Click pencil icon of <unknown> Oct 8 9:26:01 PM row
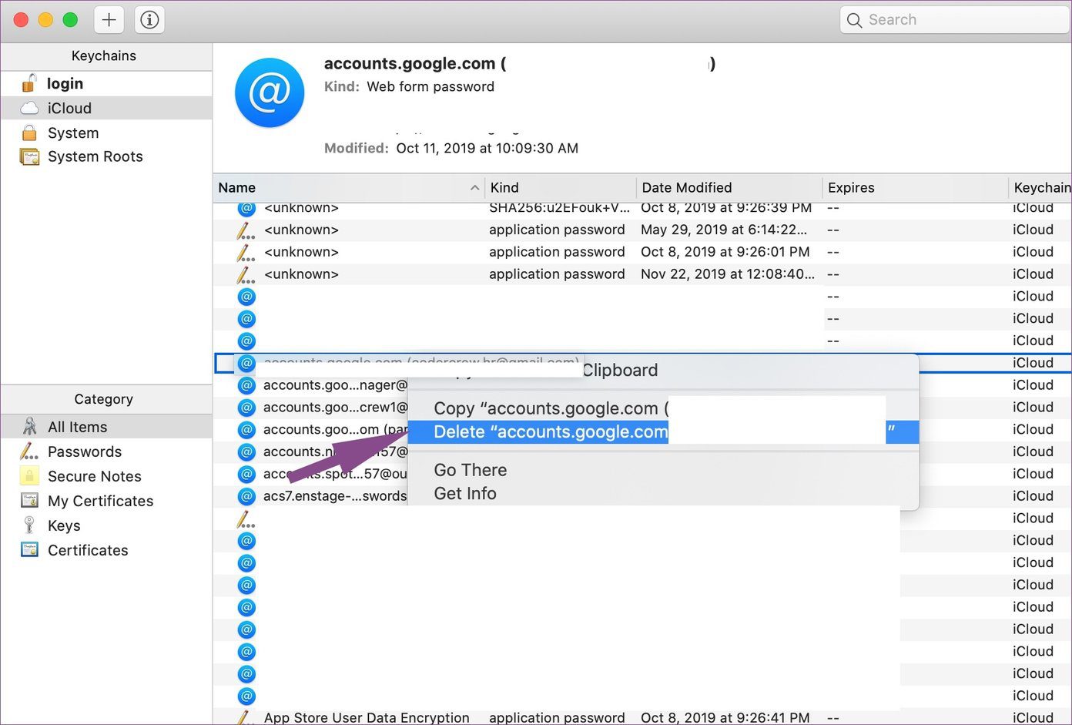Screen dimensions: 1072x725 pos(246,252)
